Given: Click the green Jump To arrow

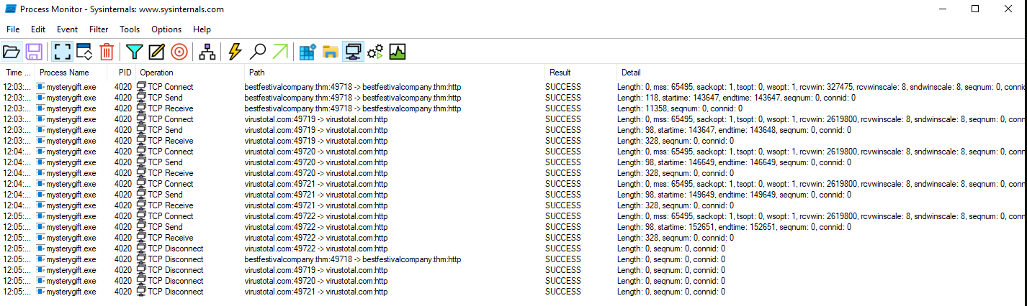Looking at the screenshot, I should click(280, 52).
